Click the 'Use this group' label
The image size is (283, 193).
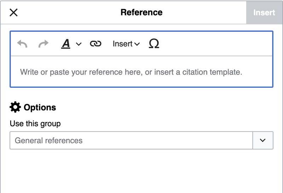pos(35,124)
